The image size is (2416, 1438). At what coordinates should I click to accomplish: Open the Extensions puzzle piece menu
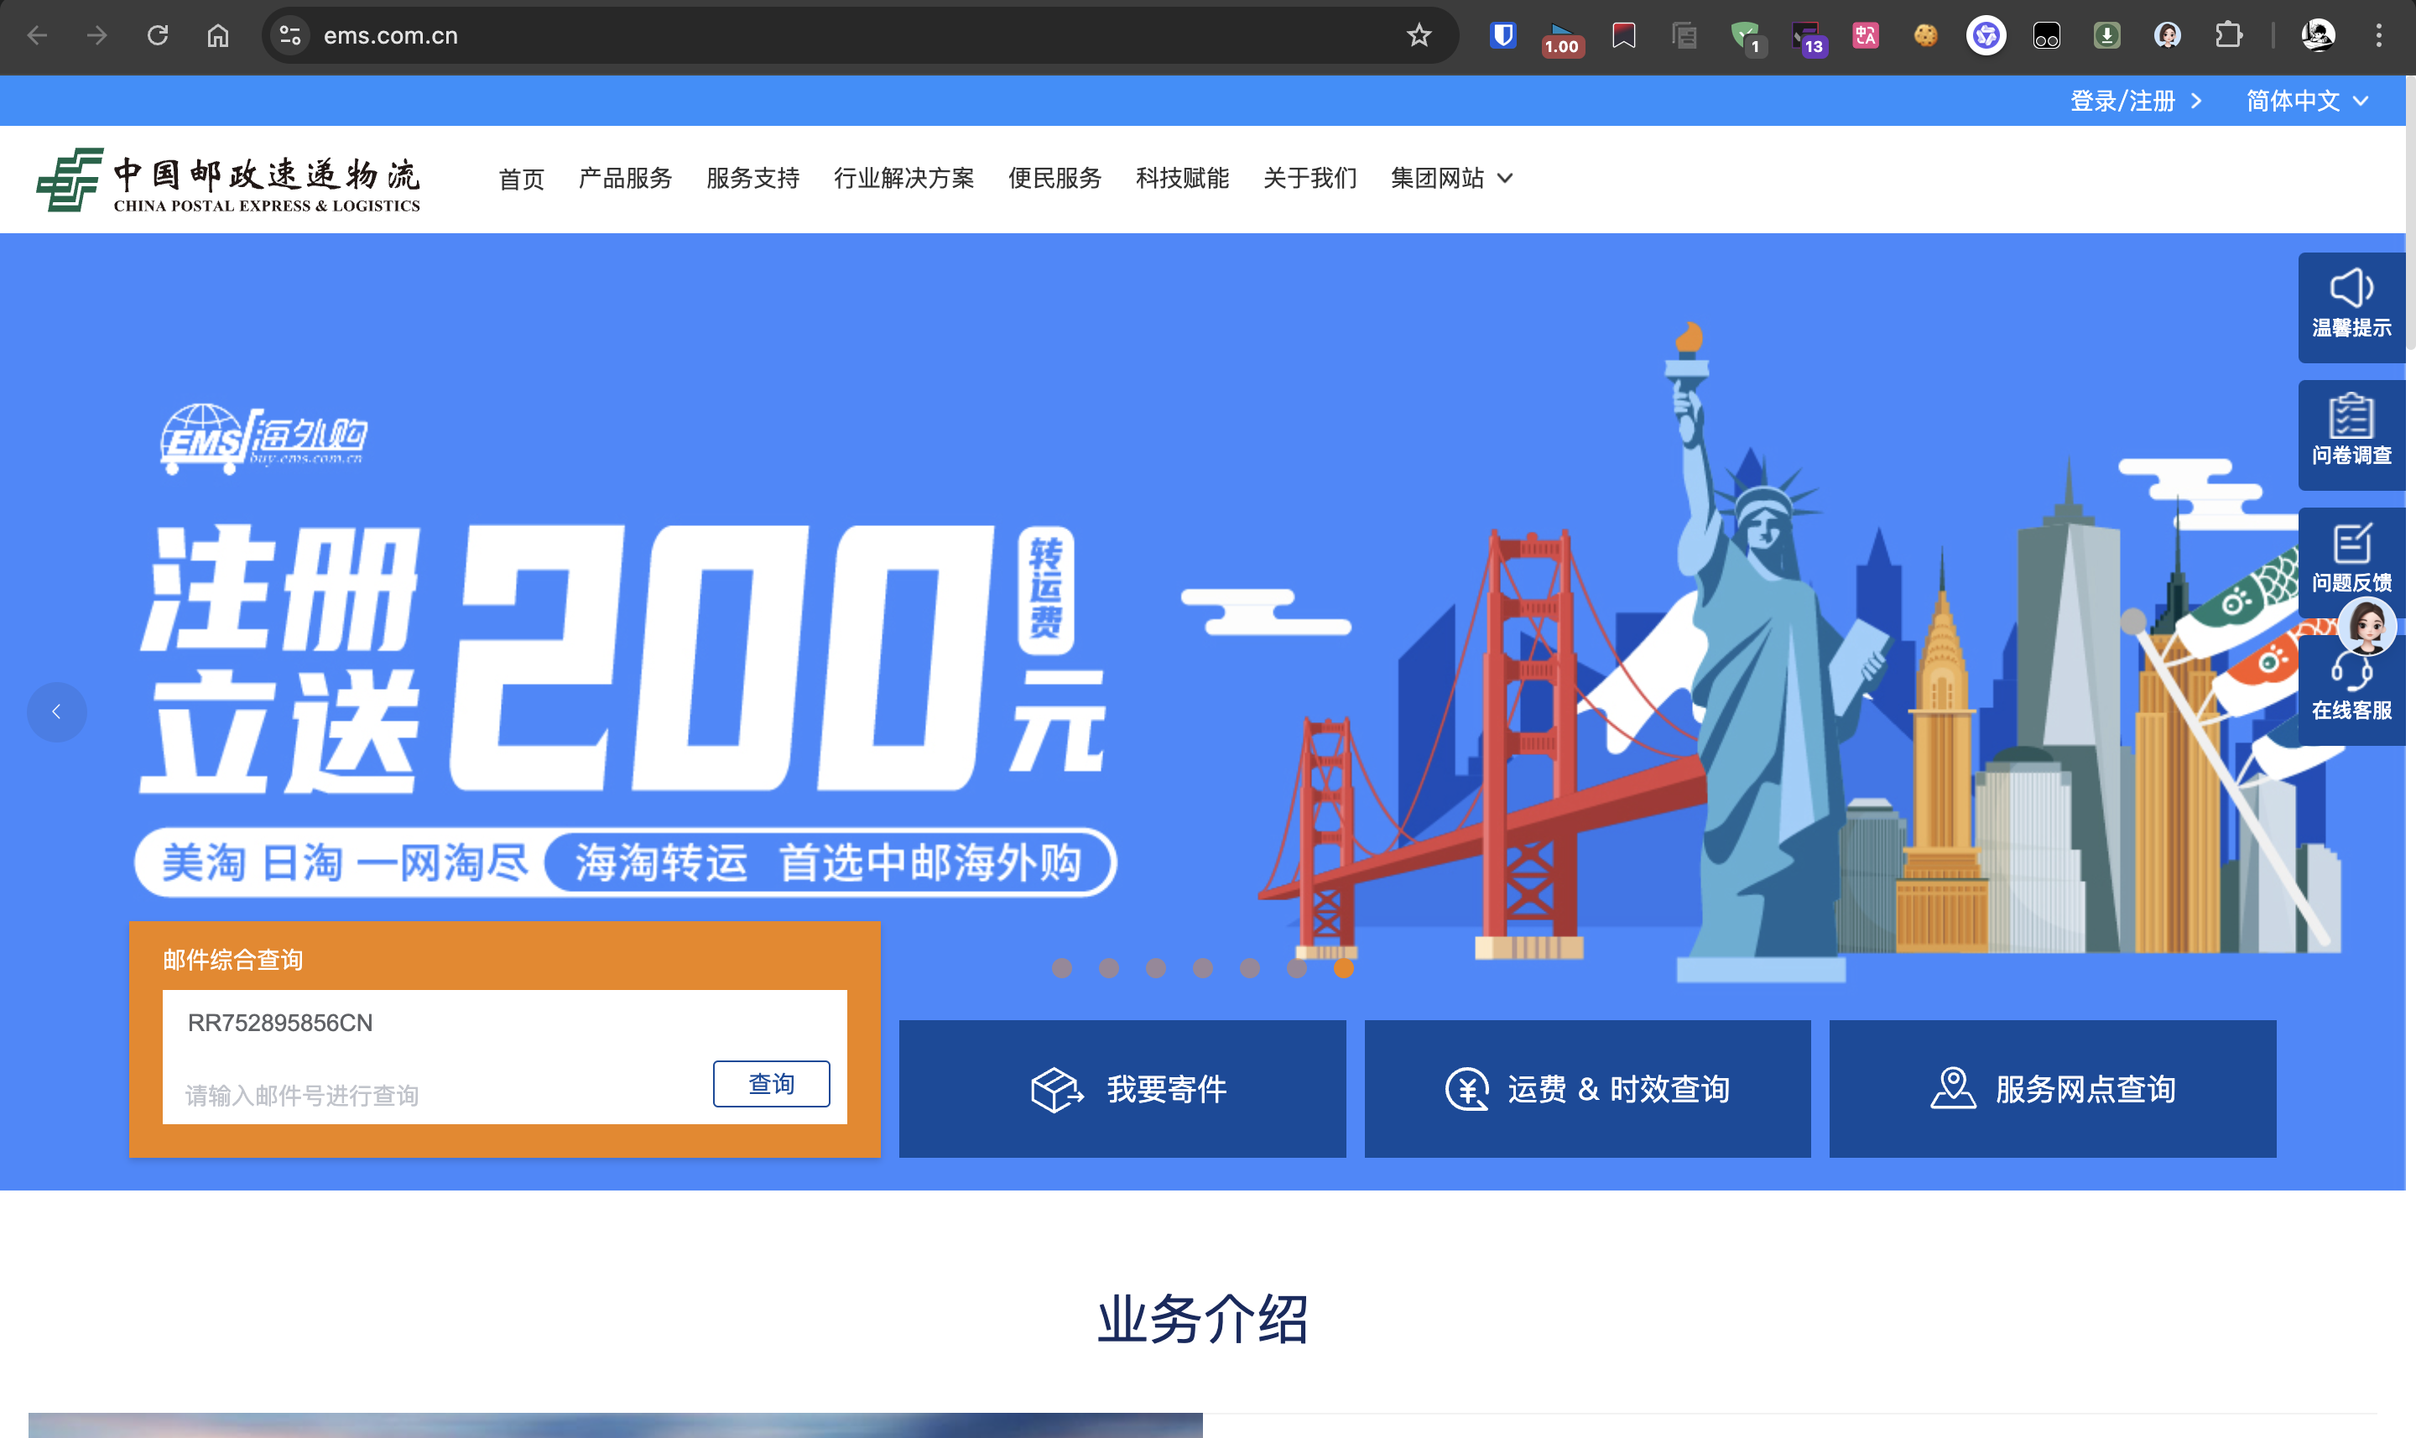pyautogui.click(x=2228, y=36)
